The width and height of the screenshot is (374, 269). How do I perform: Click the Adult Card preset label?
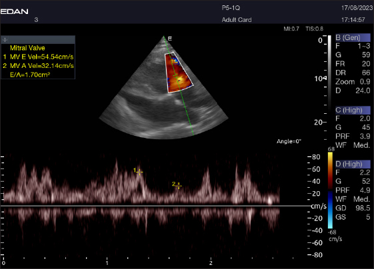click(237, 20)
